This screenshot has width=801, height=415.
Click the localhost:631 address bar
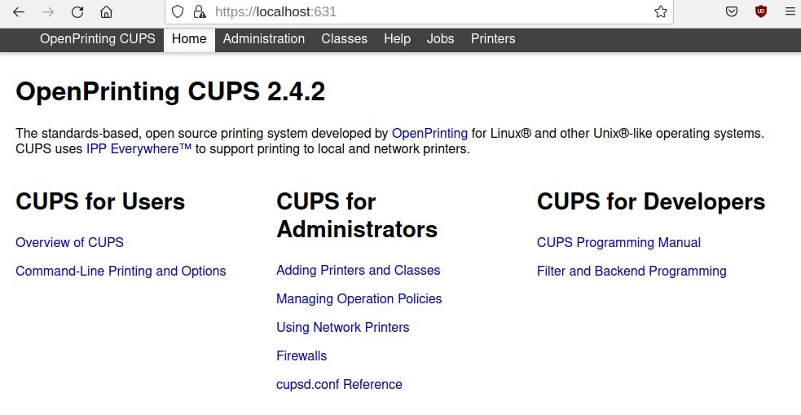click(419, 11)
